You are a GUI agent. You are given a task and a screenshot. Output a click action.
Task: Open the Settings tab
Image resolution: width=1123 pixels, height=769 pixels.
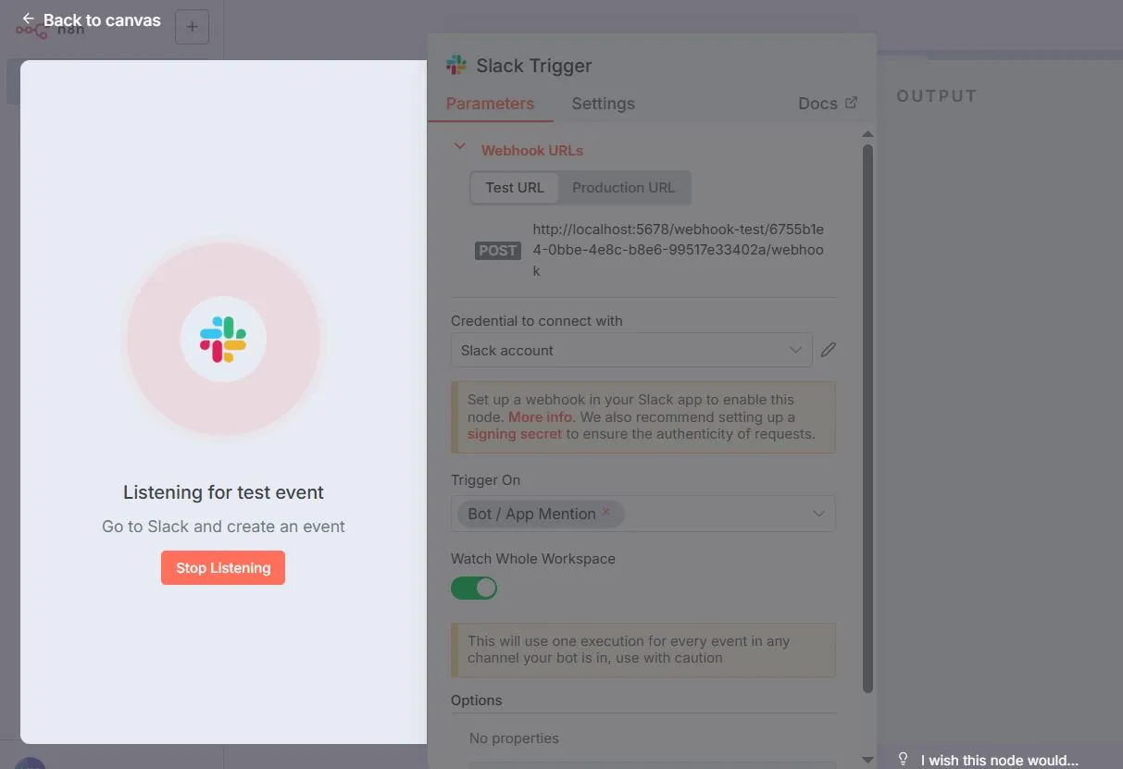tap(603, 104)
